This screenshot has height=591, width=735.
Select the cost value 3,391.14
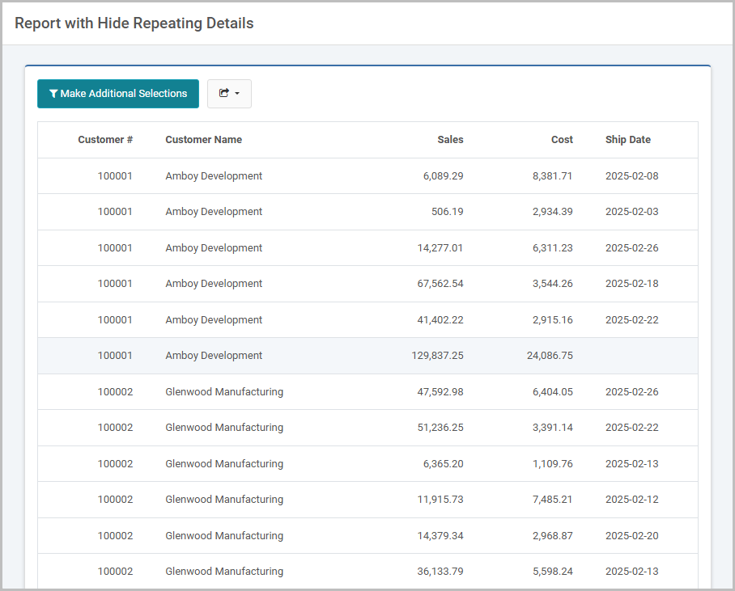tap(552, 428)
